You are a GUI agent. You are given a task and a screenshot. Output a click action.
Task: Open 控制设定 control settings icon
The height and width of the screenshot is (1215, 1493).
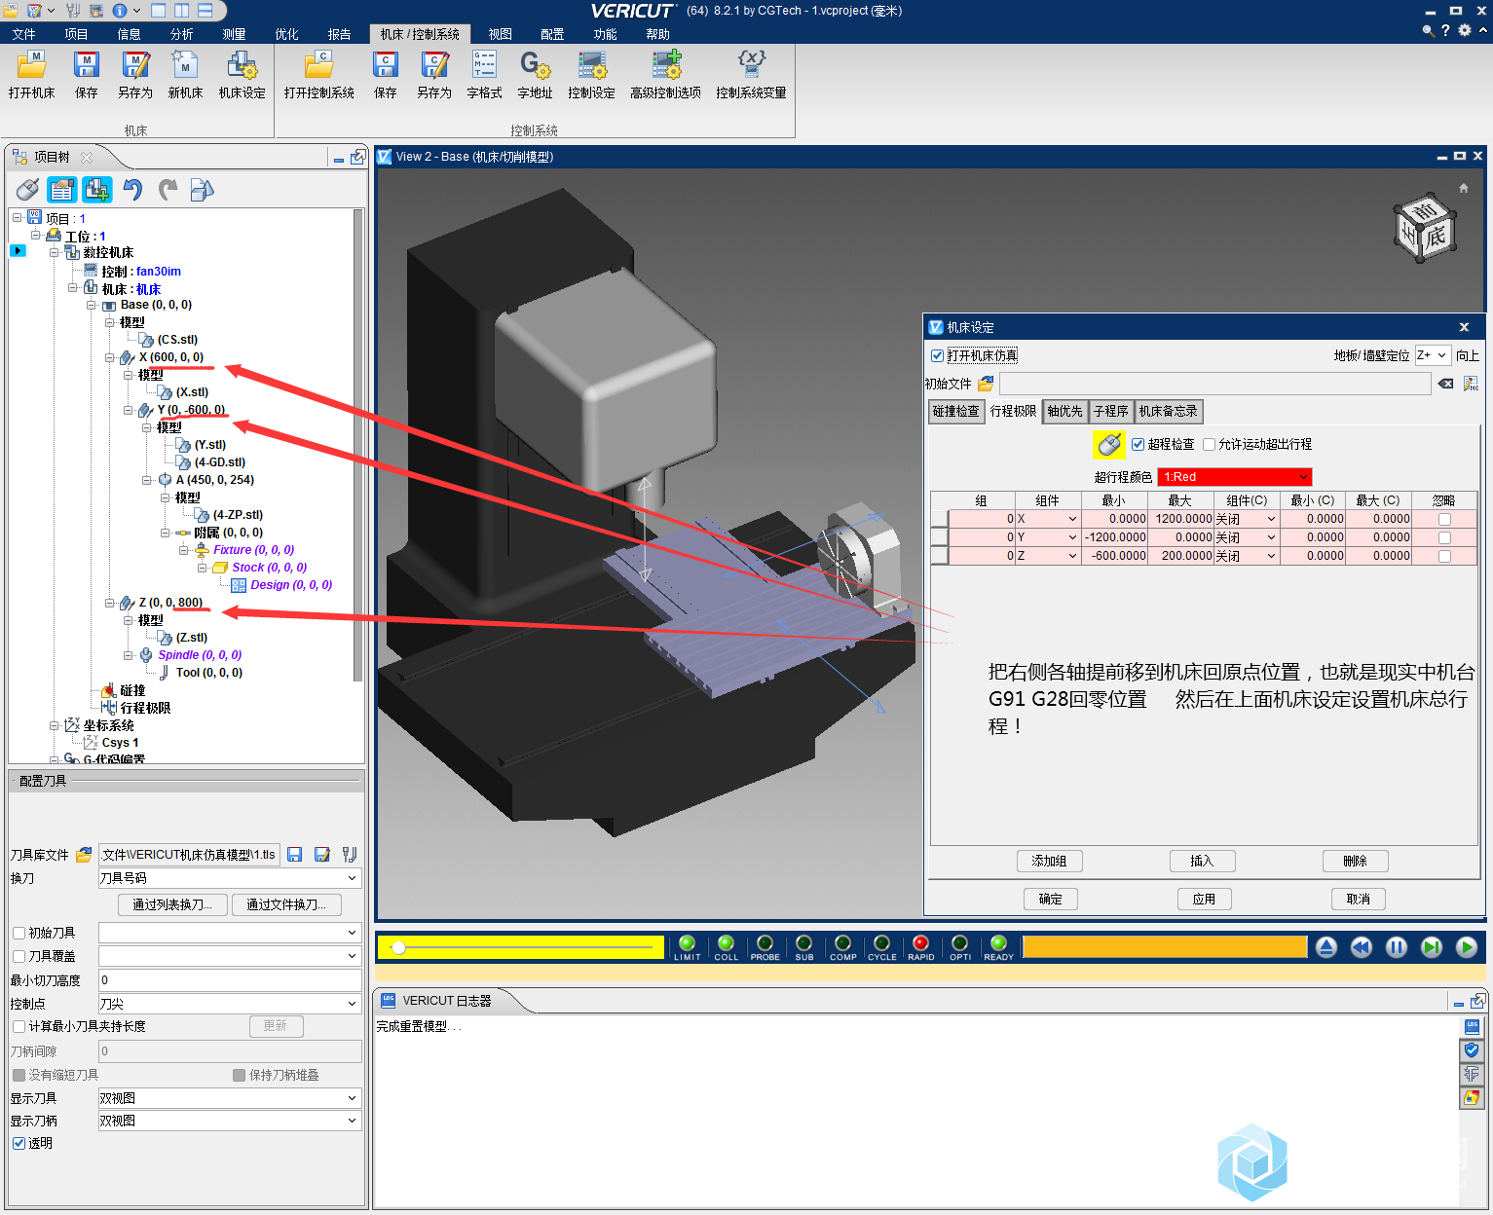(x=591, y=75)
